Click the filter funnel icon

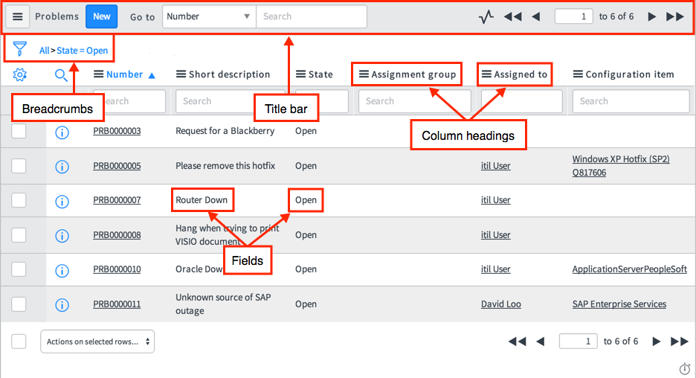click(x=19, y=50)
